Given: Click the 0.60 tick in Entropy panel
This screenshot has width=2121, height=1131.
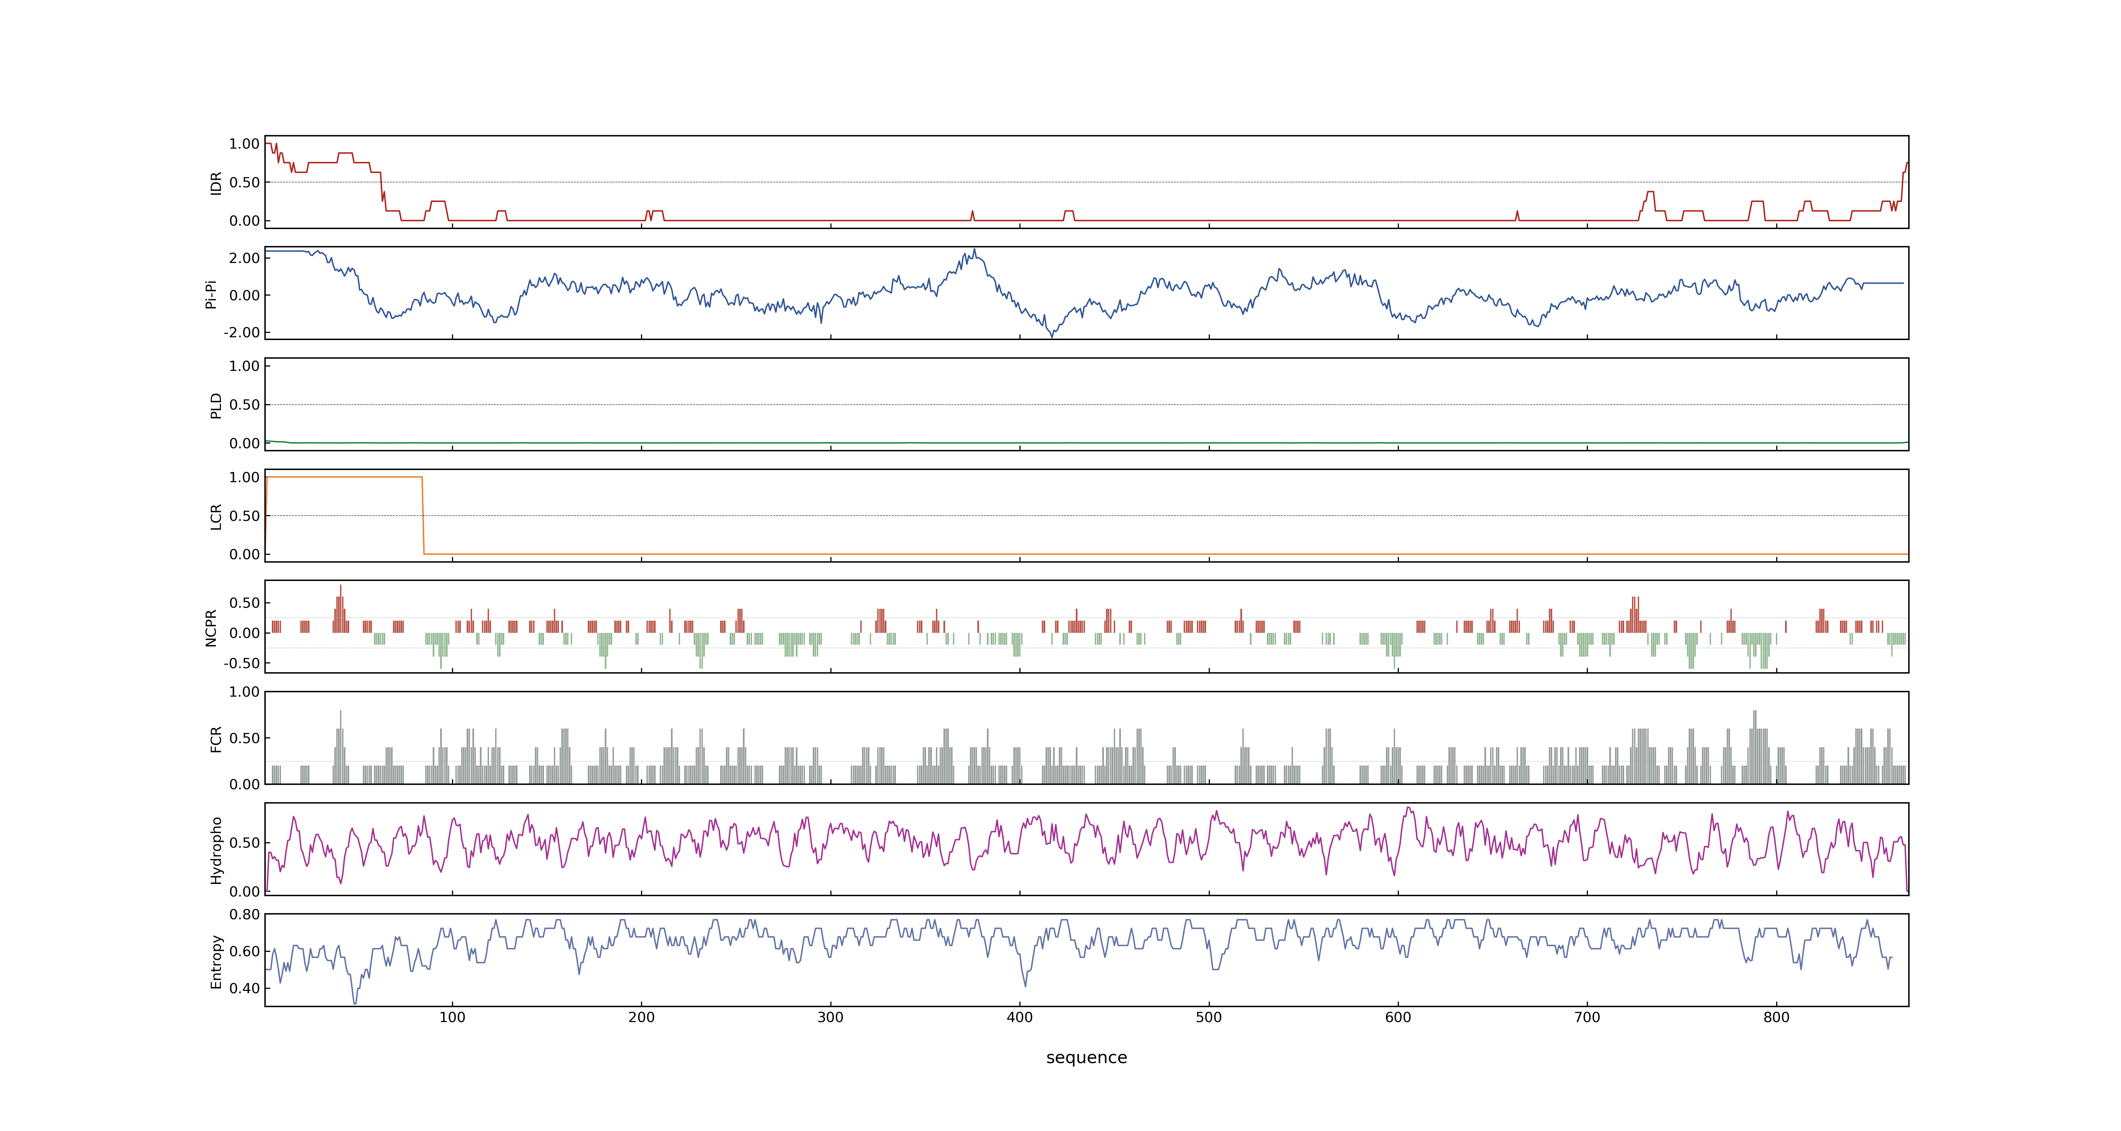Looking at the screenshot, I should 245,951.
